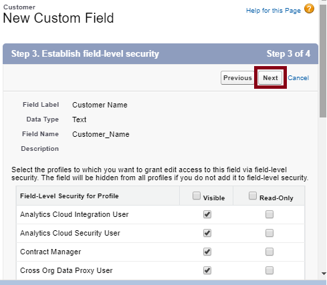Uncheck Visible for Analytics Cloud Security User

point(207,233)
